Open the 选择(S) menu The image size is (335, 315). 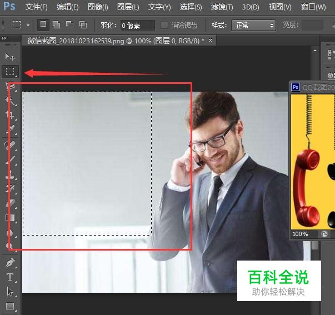point(191,7)
